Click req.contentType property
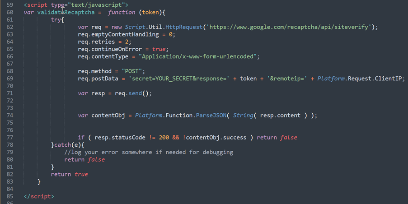Image resolution: width=408 pixels, height=204 pixels. tap(103, 56)
